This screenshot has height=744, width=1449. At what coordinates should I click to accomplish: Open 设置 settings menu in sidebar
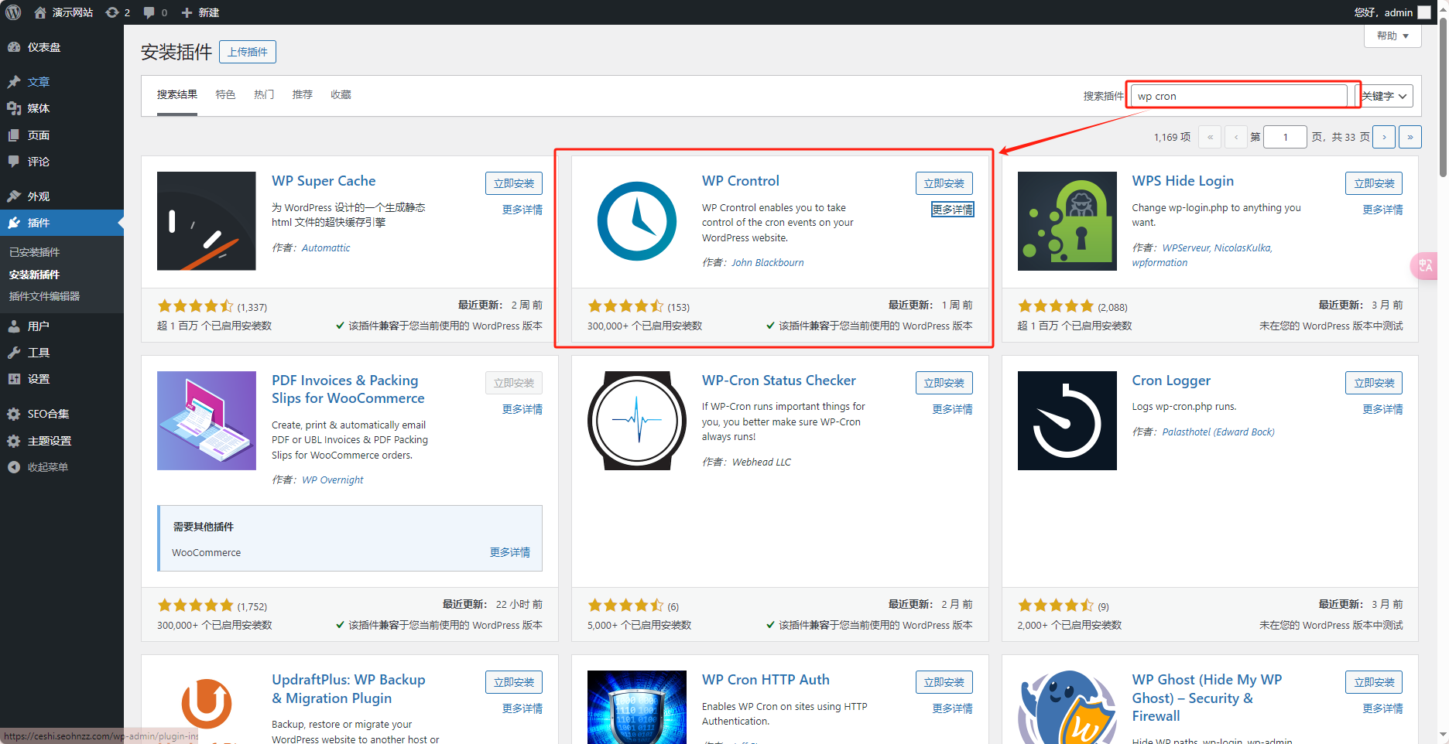(x=62, y=379)
